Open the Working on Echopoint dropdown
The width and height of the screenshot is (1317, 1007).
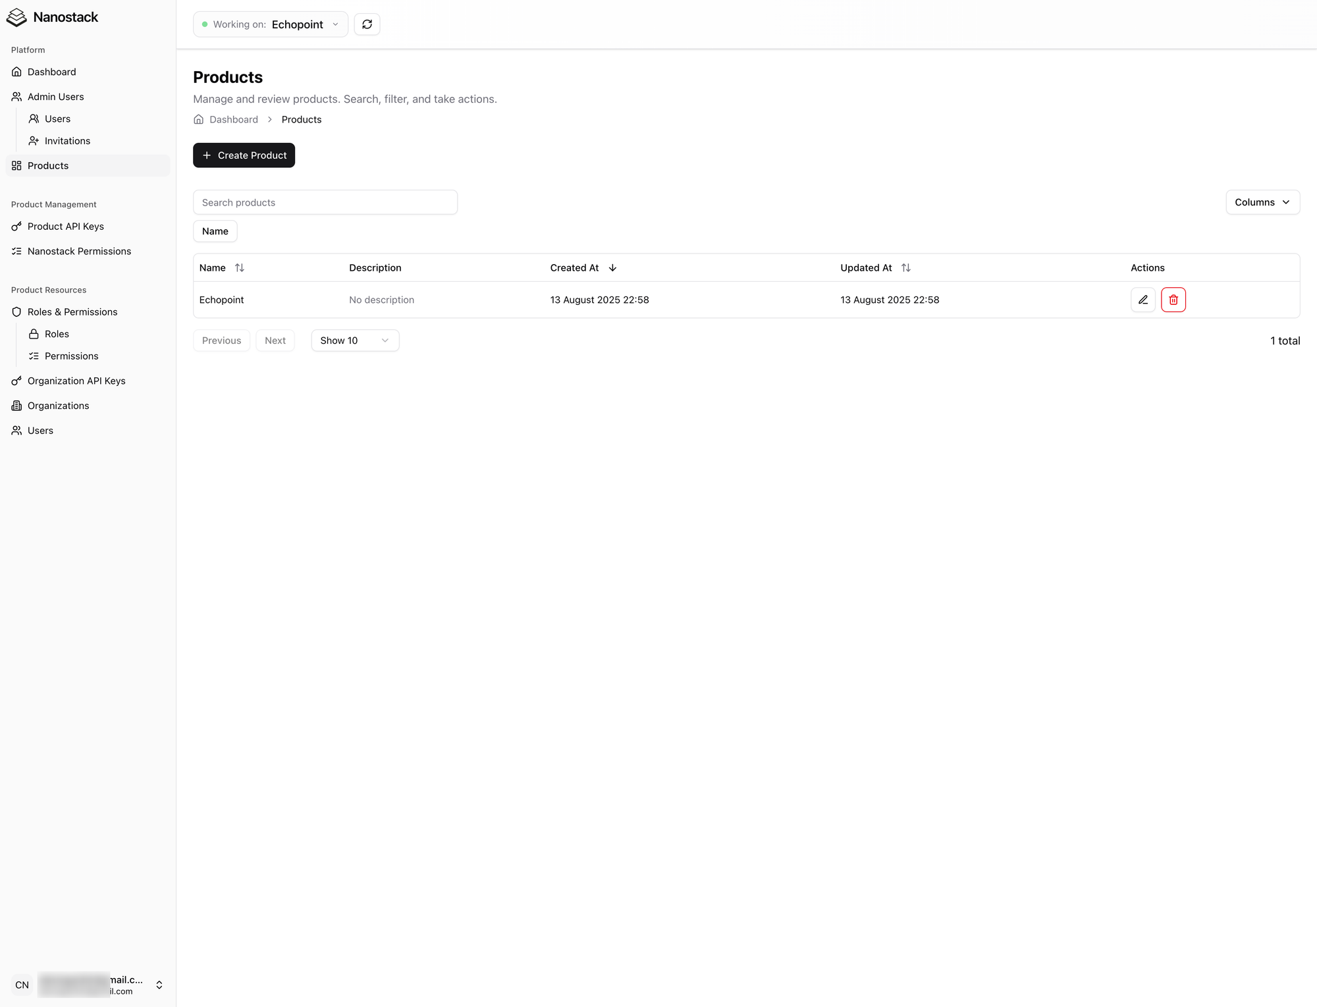click(270, 24)
